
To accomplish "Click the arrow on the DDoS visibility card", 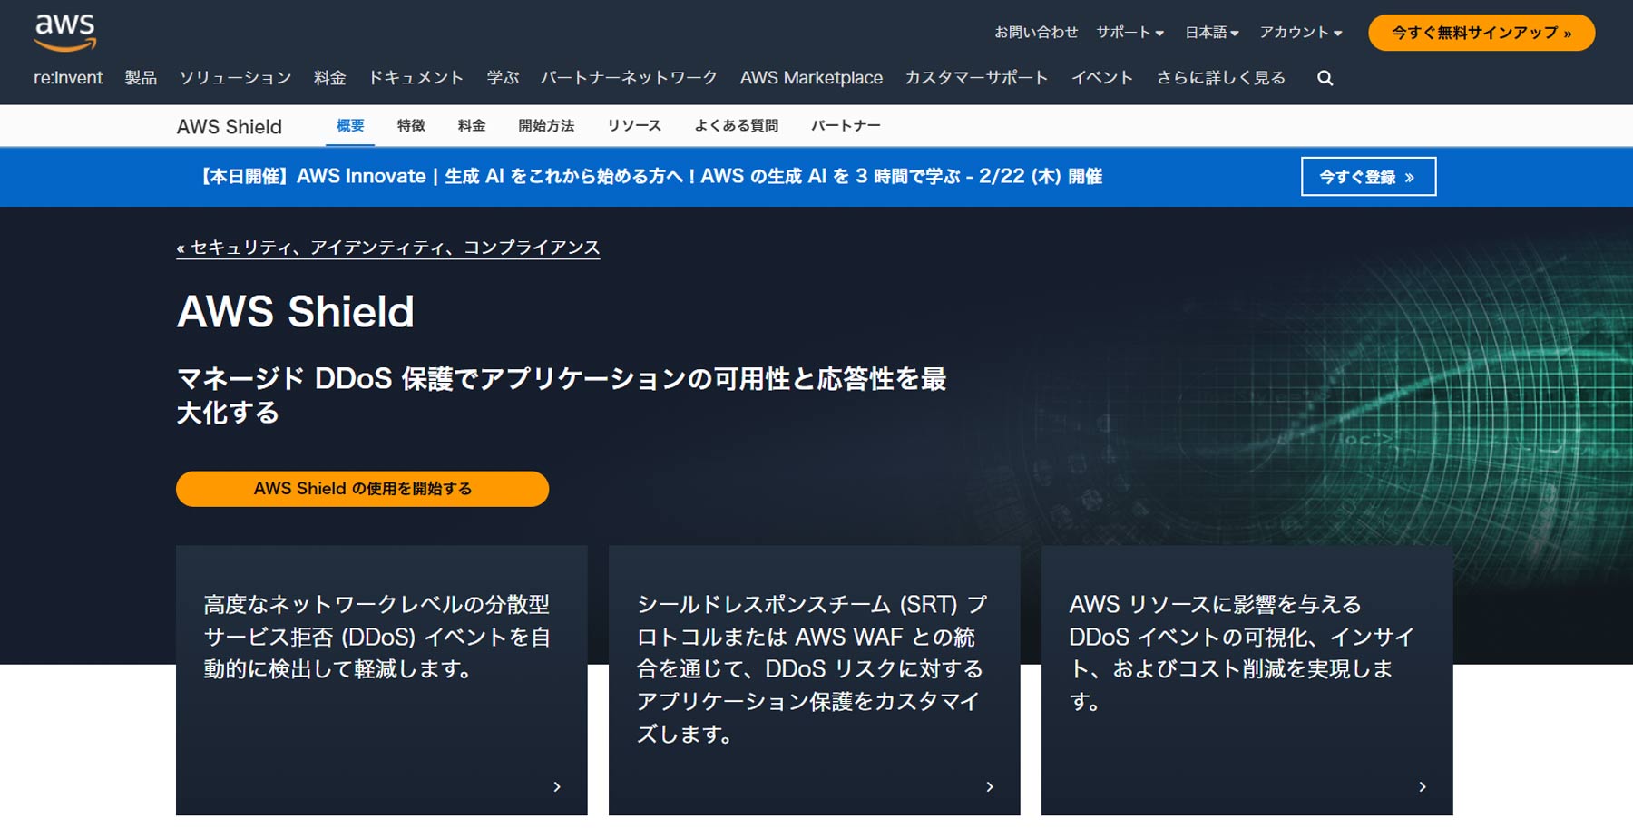I will (1421, 787).
